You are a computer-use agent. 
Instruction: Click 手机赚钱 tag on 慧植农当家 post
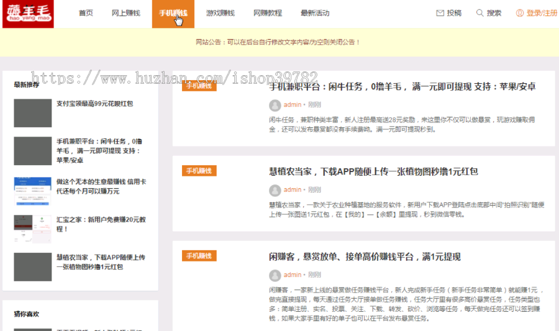tap(199, 171)
